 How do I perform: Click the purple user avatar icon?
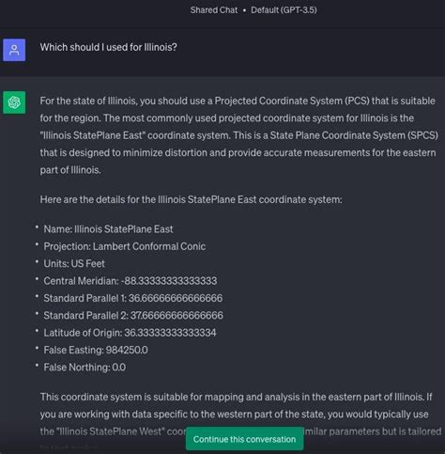(14, 50)
